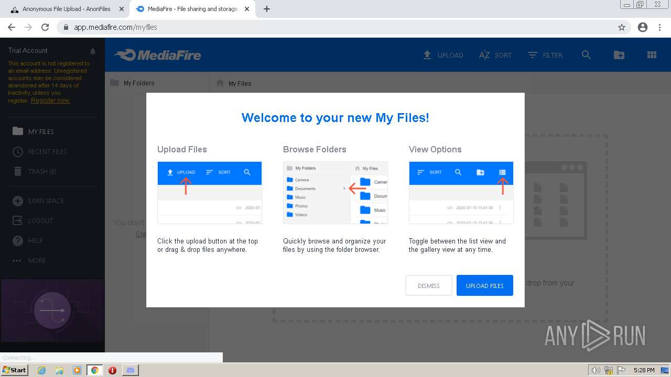Screen dimensions: 671x377
Task: Select Chrome in the taskbar
Action: [x=94, y=370]
